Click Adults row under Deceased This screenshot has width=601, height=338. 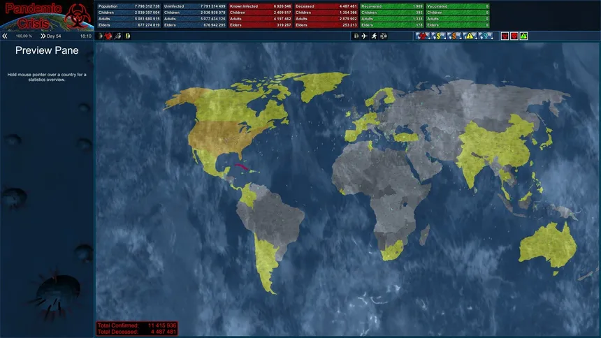click(x=326, y=18)
